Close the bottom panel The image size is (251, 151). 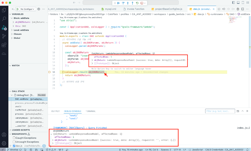pos(247,111)
